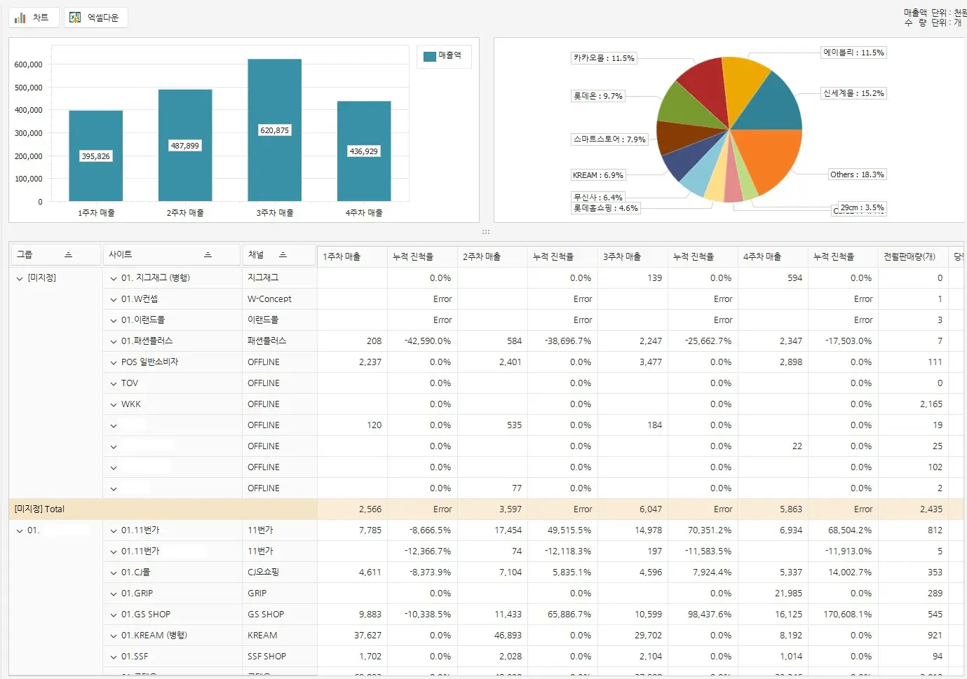967x679 pixels.
Task: Click the splitter grip dots between charts and table
Action: [x=485, y=232]
